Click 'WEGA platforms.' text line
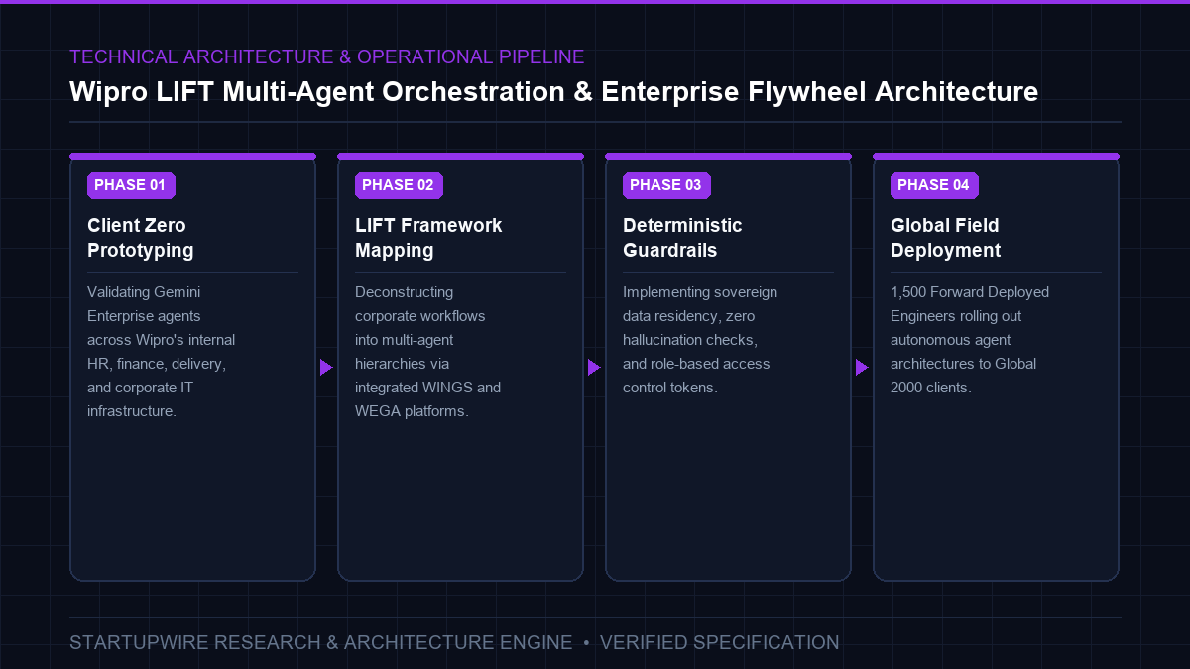This screenshot has height=669, width=1190. [412, 411]
